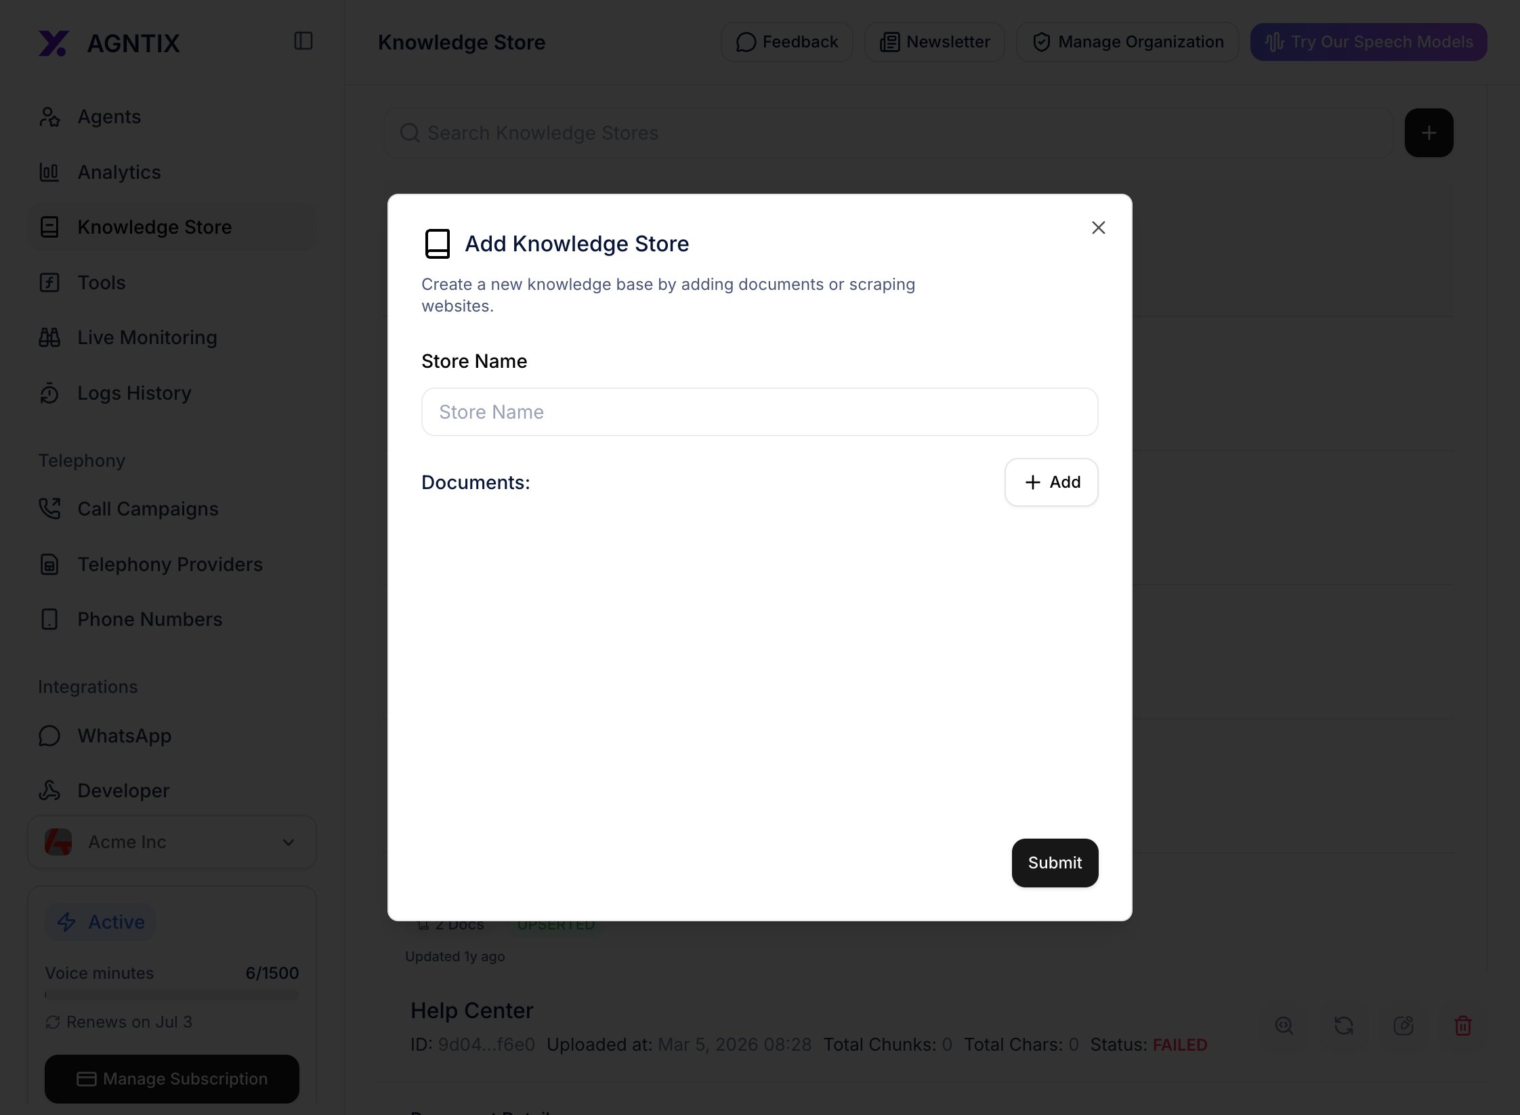The height and width of the screenshot is (1115, 1520).
Task: Open Logs History
Action: (171, 393)
